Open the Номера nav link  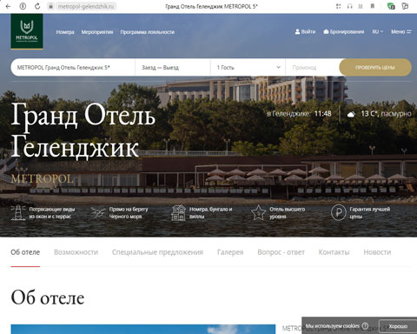pyautogui.click(x=65, y=32)
